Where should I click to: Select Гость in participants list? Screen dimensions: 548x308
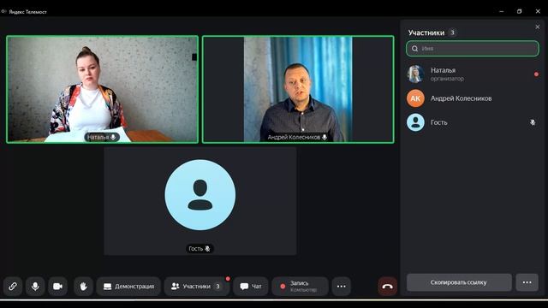pyautogui.click(x=473, y=122)
